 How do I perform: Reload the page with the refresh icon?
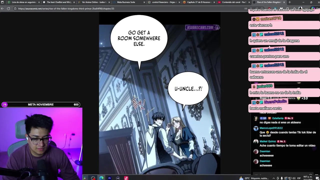8,8
